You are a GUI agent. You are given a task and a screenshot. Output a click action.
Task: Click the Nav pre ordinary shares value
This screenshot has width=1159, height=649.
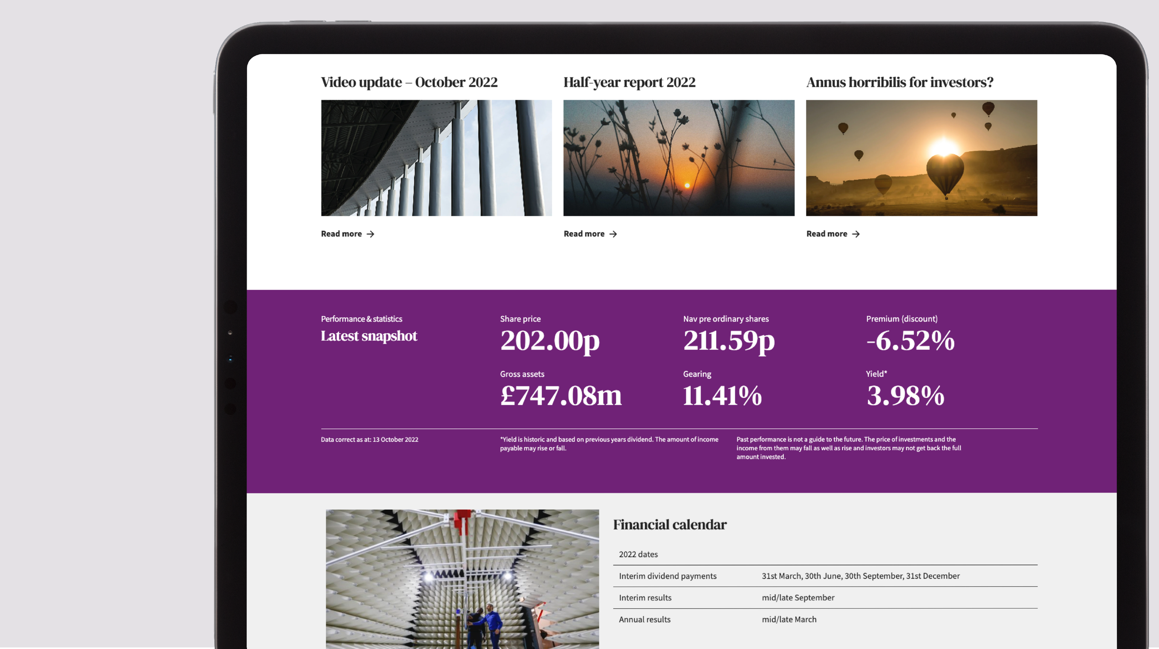(729, 341)
